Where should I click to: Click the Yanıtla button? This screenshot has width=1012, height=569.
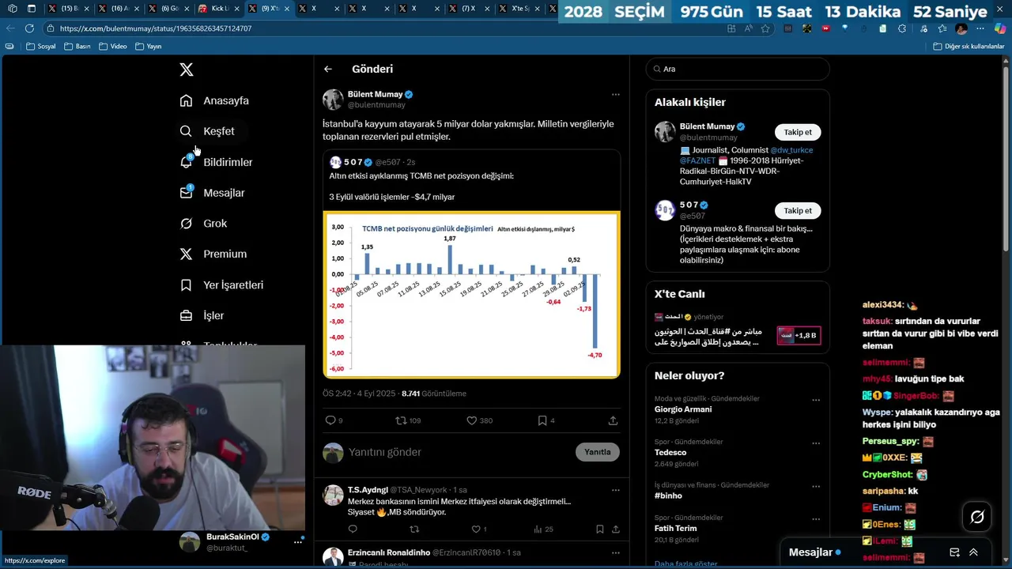598,452
